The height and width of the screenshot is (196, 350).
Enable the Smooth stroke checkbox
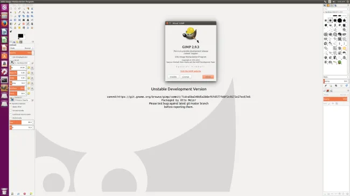(11, 111)
